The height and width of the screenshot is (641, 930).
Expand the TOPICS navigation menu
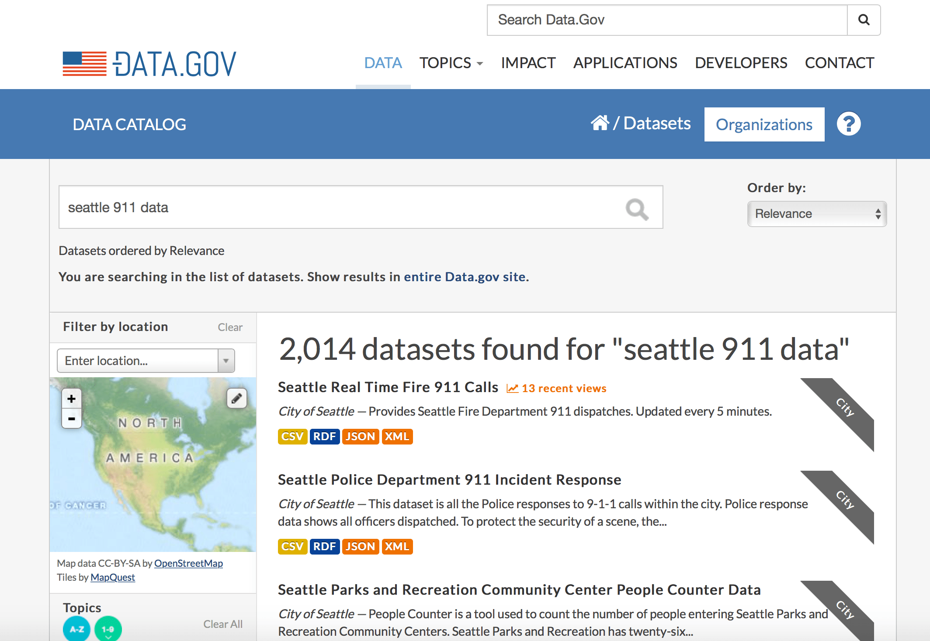pos(451,63)
